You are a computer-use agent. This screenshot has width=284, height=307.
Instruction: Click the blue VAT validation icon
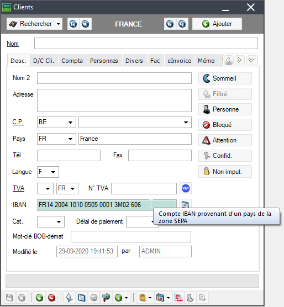[186, 188]
